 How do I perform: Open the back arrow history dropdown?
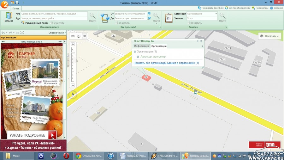pyautogui.click(x=7, y=33)
